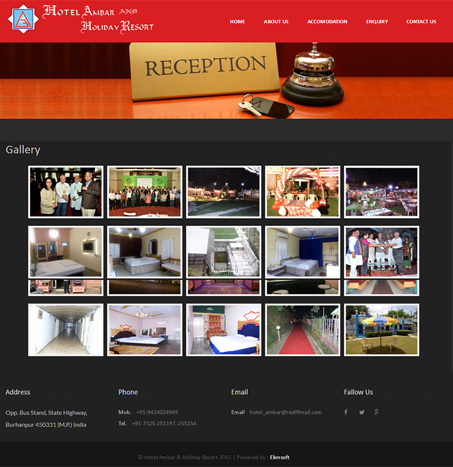Click the Elensoft footer link
The height and width of the screenshot is (467, 453).
(x=279, y=457)
